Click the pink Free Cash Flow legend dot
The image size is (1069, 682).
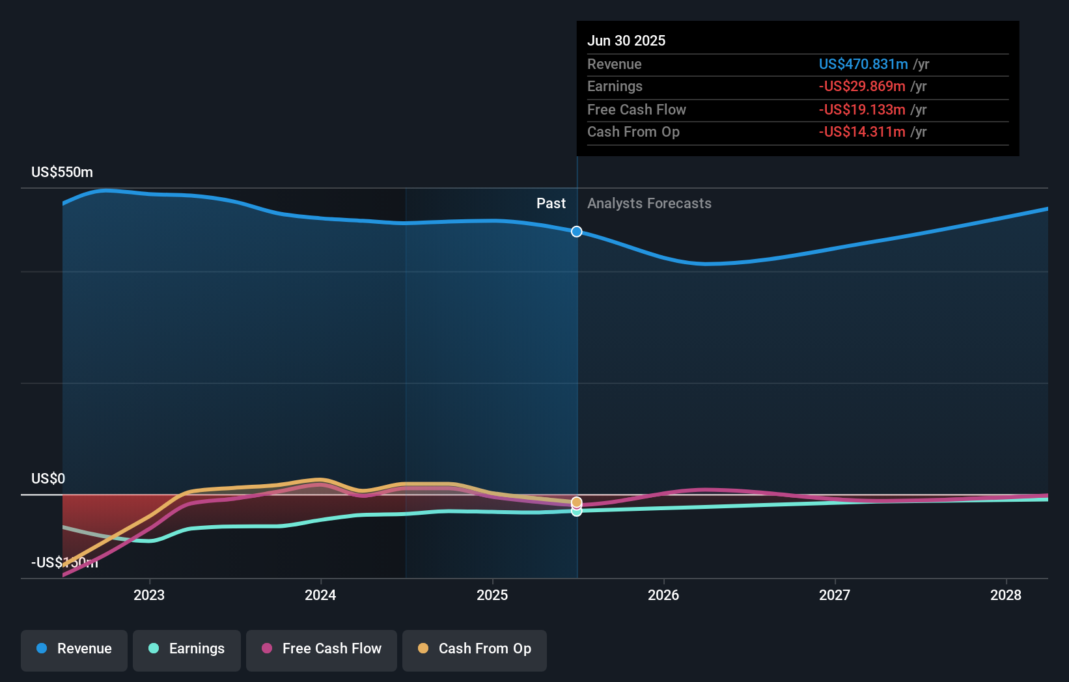coord(268,649)
